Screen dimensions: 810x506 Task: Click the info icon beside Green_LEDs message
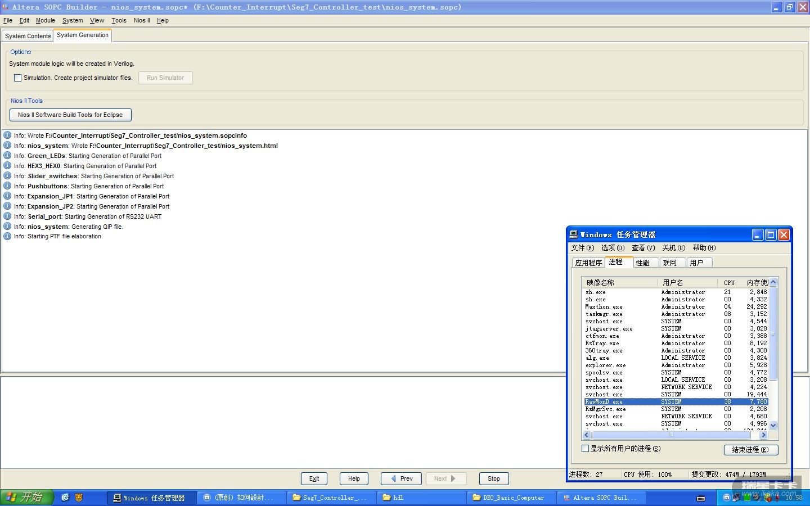(x=7, y=156)
